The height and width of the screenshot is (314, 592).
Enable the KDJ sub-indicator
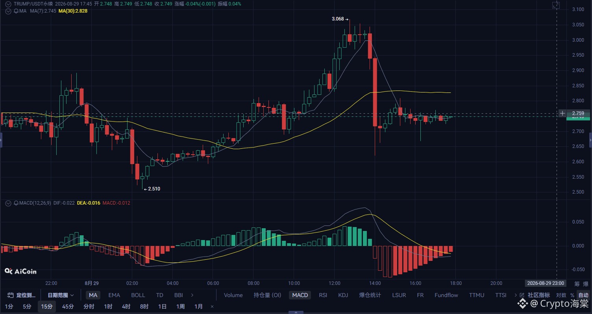(343, 295)
